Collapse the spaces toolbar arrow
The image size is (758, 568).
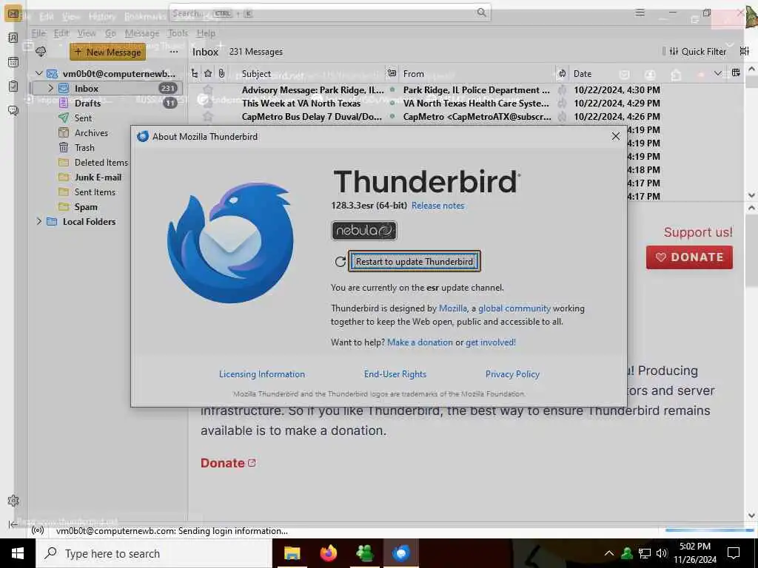(x=13, y=524)
